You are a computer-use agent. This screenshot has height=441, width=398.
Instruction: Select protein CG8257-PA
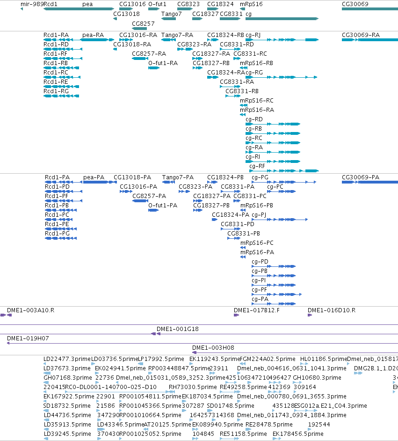(x=149, y=196)
